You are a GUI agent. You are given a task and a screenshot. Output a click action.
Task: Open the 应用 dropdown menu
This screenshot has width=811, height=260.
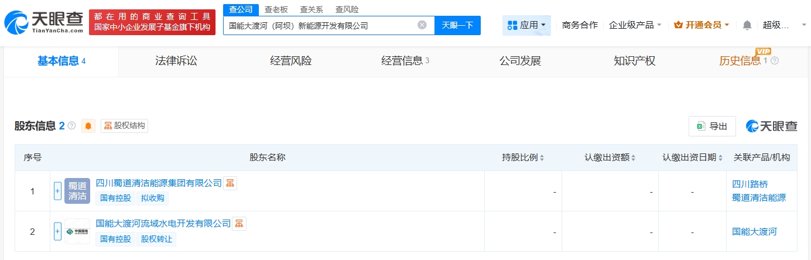pos(526,25)
